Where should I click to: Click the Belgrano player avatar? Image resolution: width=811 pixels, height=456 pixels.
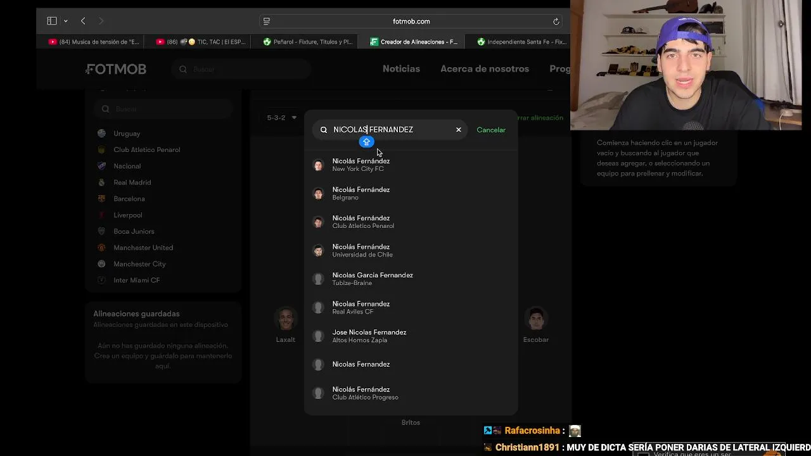[318, 194]
